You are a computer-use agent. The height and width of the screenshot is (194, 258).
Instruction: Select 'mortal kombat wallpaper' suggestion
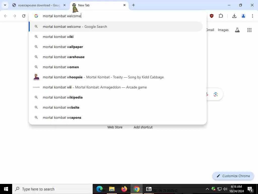pos(116,47)
